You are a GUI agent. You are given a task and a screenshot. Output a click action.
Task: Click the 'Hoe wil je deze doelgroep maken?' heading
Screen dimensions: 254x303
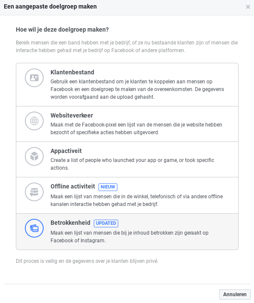[x=62, y=29]
